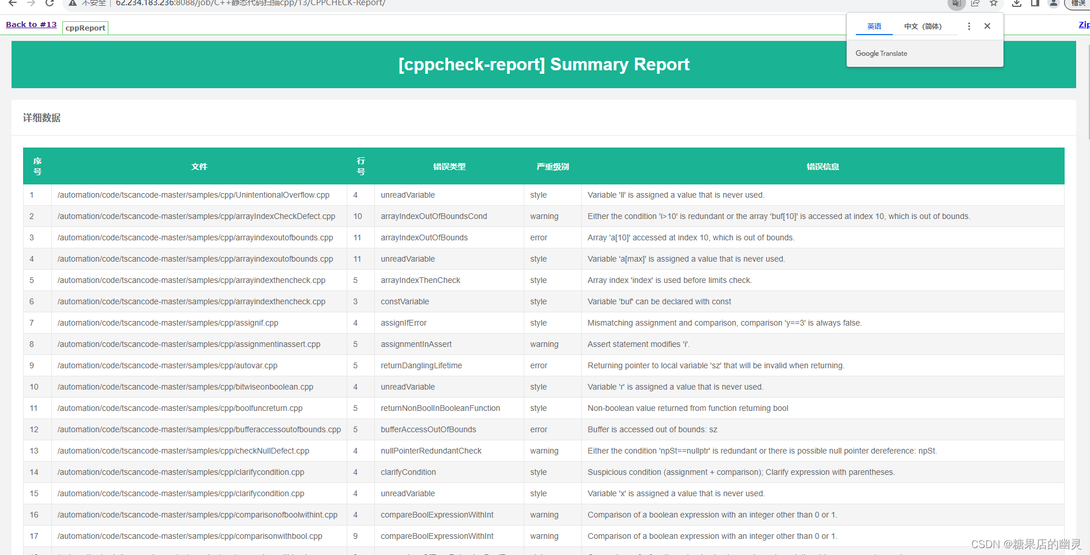Click the bufferaccessoutofbounds.cpp file path cell

click(199, 429)
